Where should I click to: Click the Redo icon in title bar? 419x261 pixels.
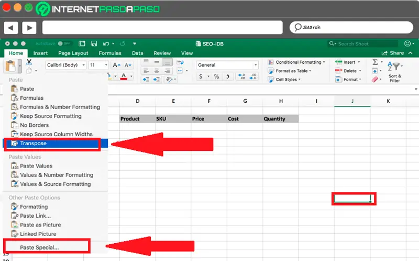123,43
